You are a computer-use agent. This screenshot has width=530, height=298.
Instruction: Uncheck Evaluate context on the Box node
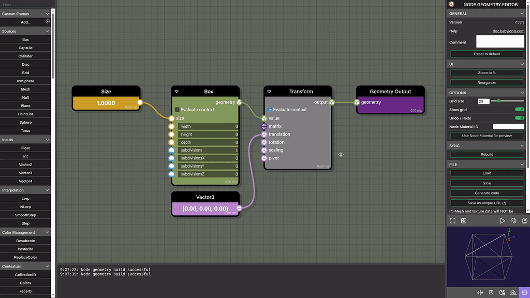click(178, 110)
